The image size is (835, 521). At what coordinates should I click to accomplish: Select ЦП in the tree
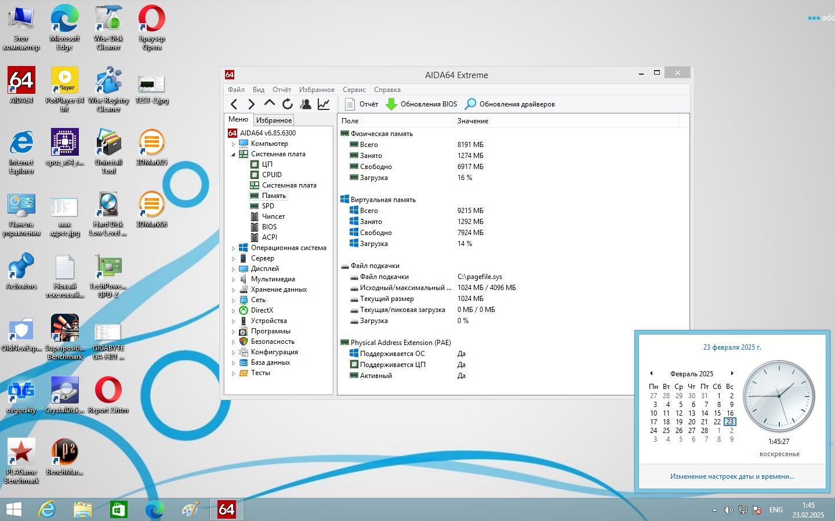267,164
